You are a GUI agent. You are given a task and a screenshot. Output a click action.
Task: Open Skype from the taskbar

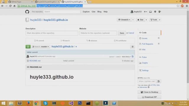45,103
